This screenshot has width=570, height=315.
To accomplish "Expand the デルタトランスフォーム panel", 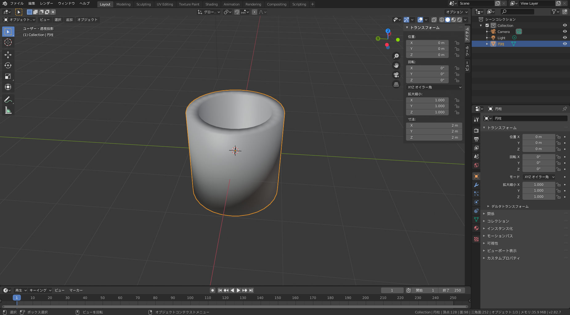I will tap(510, 207).
